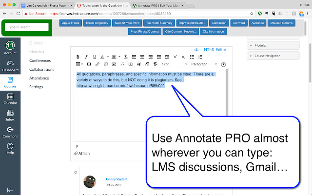Viewport: 312px width, 195px height.
Task: Record or upload media
Action: click(x=131, y=64)
